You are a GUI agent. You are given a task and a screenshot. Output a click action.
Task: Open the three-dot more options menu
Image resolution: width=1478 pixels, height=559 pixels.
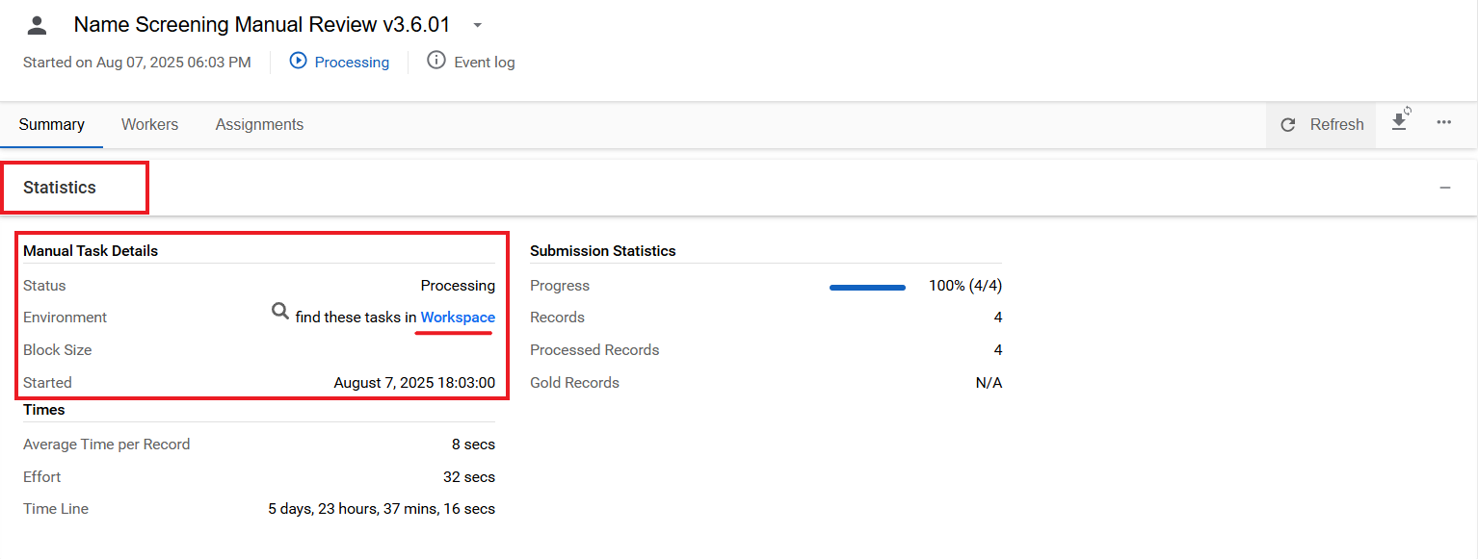click(1443, 122)
